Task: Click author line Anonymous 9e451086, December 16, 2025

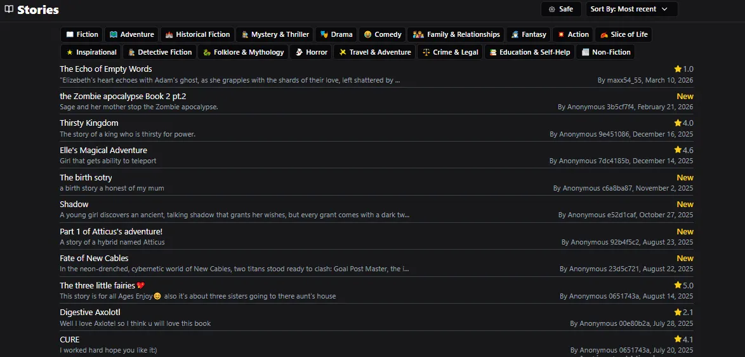Action: click(621, 135)
